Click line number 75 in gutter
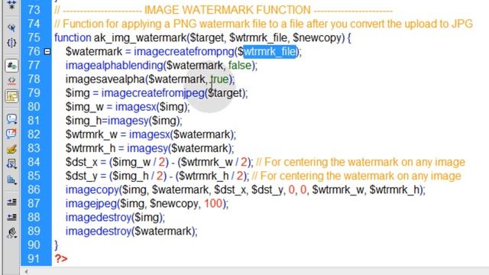This screenshot has width=489, height=275. (x=34, y=37)
